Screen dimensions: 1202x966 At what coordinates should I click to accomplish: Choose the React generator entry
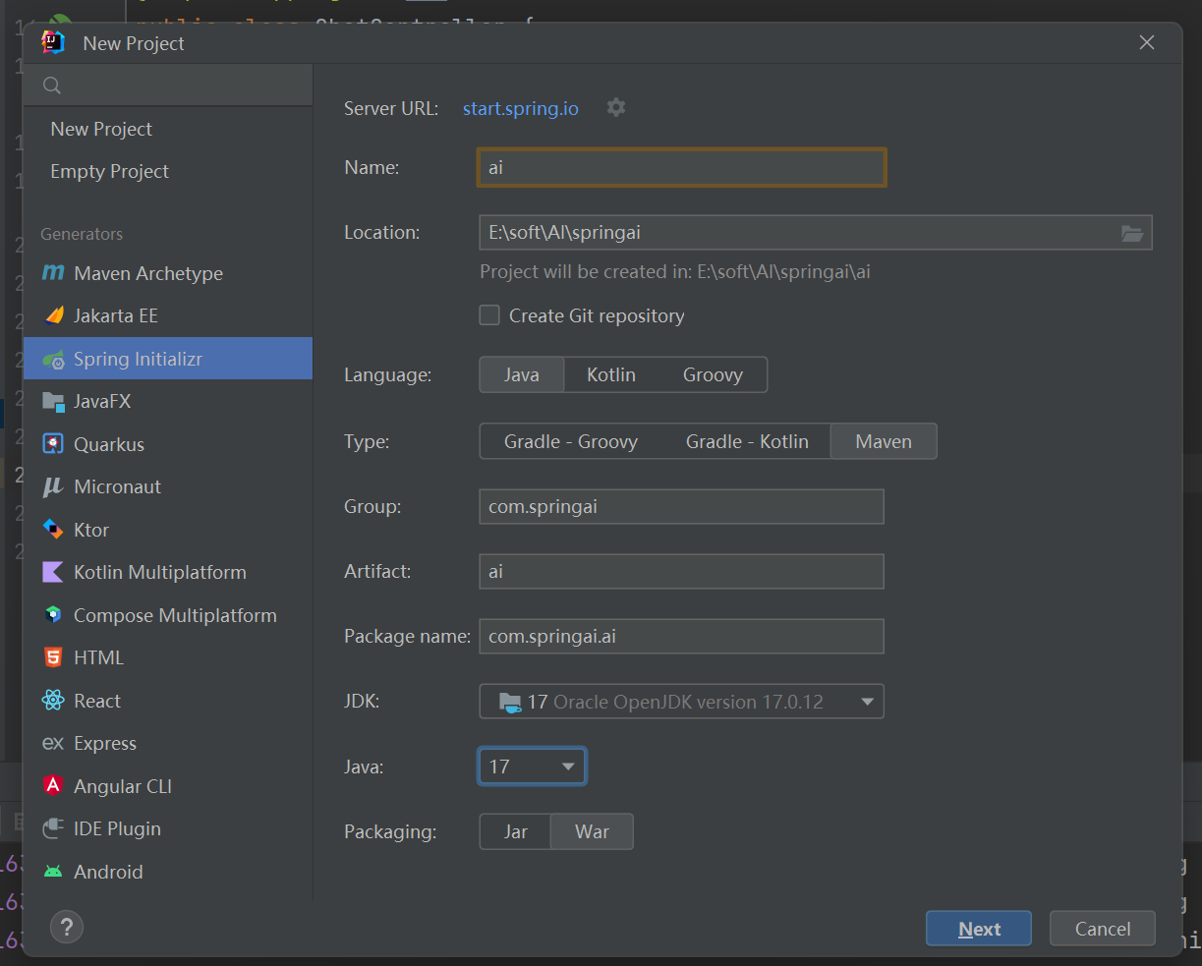[167, 701]
